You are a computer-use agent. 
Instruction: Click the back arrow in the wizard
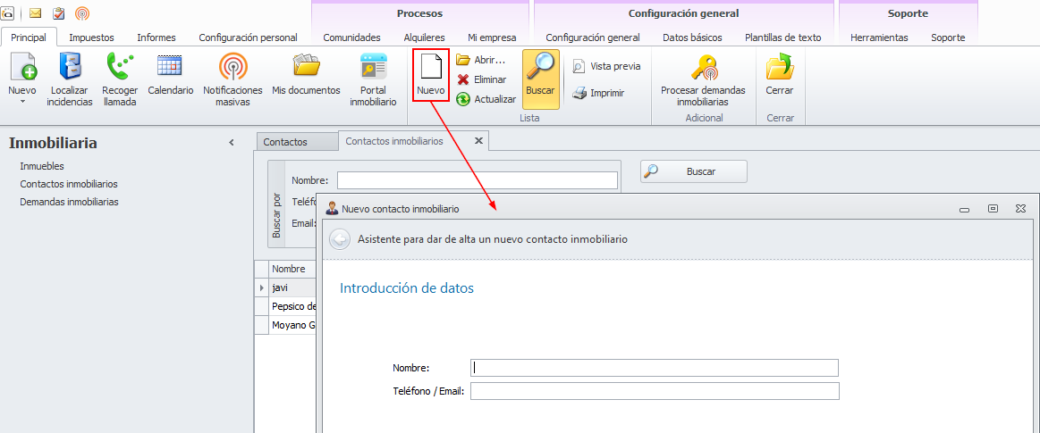coord(340,239)
